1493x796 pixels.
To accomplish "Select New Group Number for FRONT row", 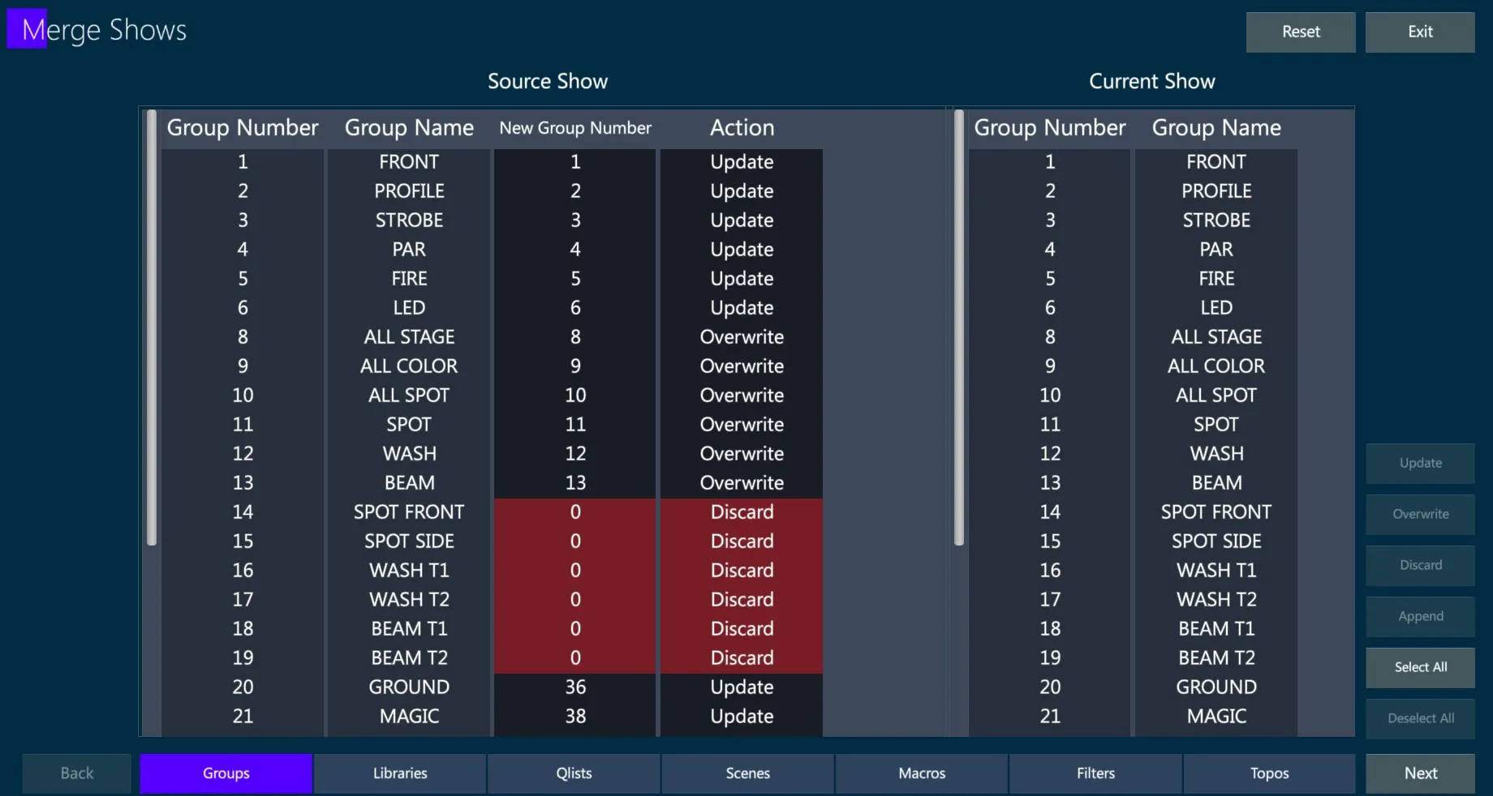I will [575, 162].
